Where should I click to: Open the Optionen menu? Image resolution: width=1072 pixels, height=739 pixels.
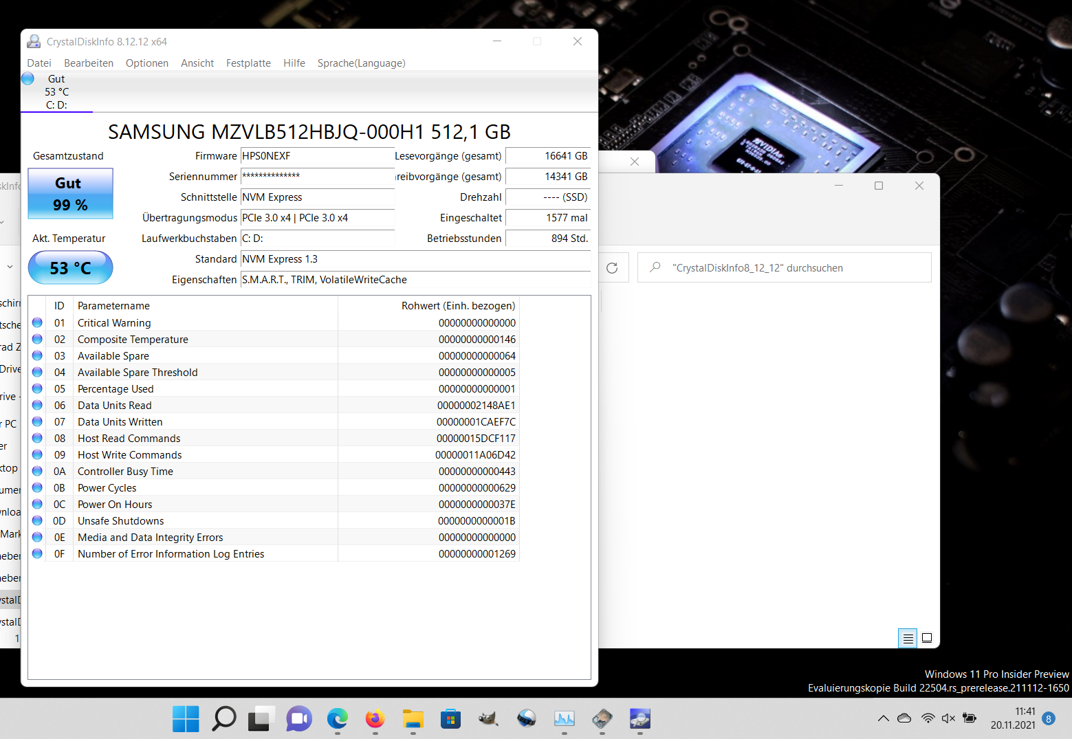coord(147,63)
